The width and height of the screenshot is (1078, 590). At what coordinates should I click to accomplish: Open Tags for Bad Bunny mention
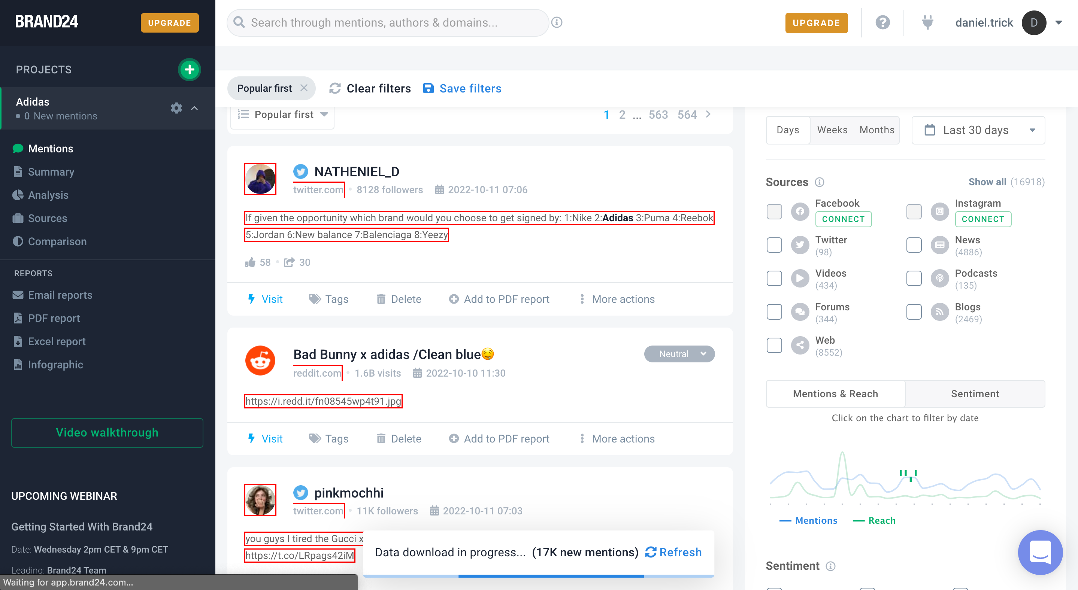click(x=328, y=439)
